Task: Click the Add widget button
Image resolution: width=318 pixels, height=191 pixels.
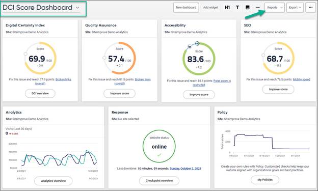Action: pos(210,8)
